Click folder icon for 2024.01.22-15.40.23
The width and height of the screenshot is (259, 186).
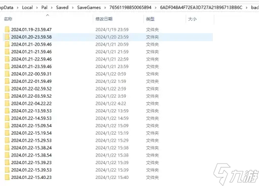click(x=7, y=177)
